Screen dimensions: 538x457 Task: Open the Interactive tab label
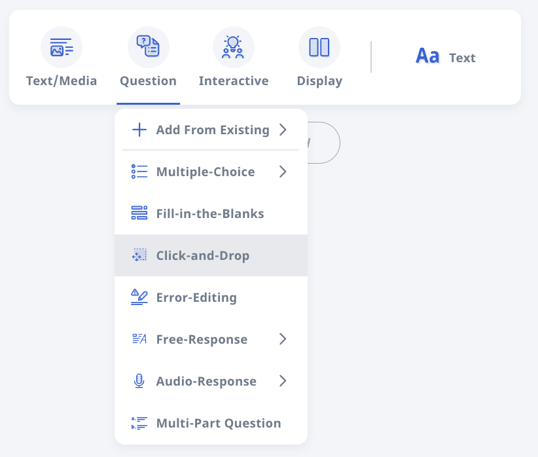(234, 81)
